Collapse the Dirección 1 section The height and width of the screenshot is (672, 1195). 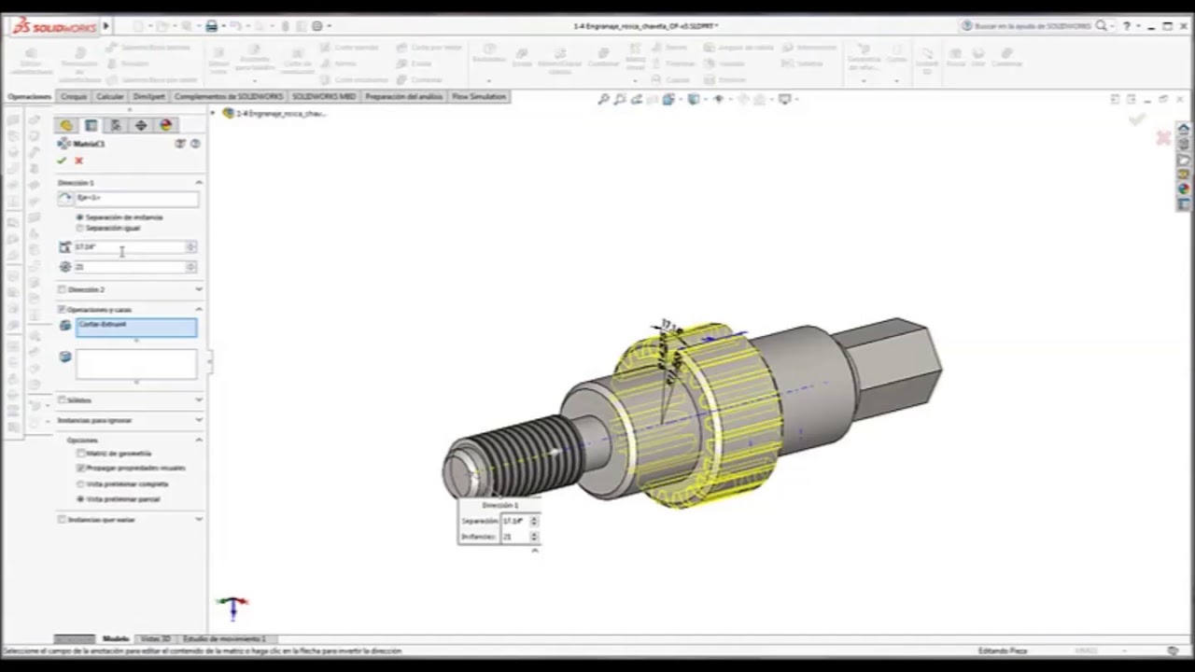point(199,182)
